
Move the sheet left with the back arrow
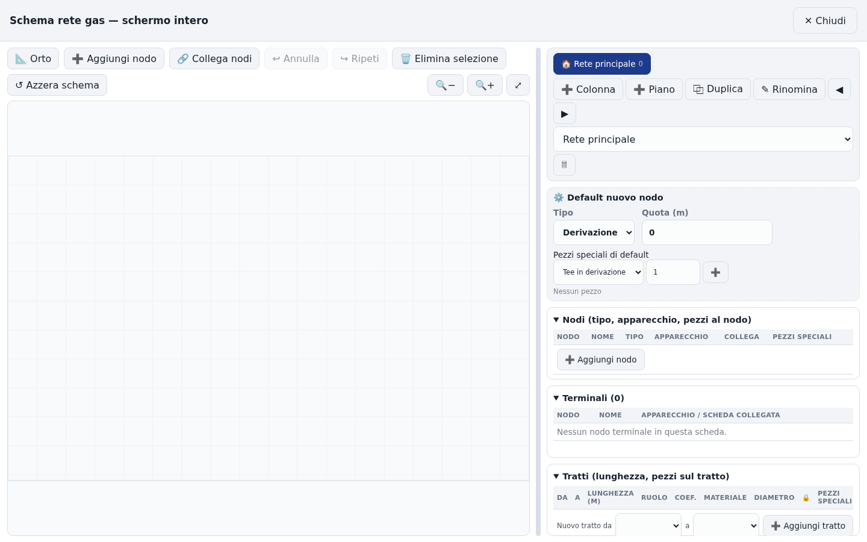839,89
